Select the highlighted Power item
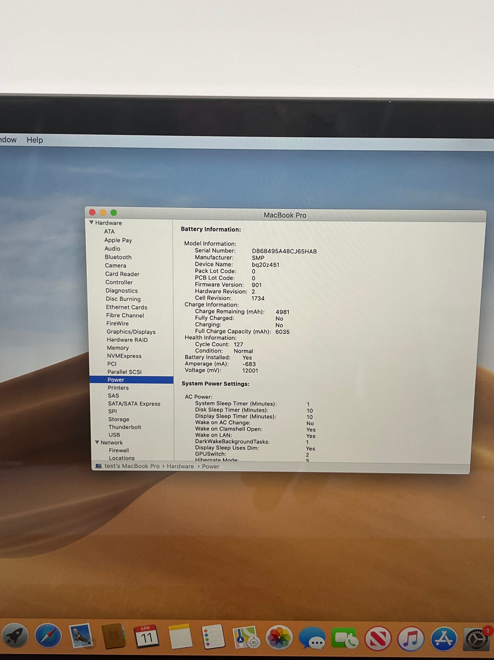 click(x=132, y=379)
